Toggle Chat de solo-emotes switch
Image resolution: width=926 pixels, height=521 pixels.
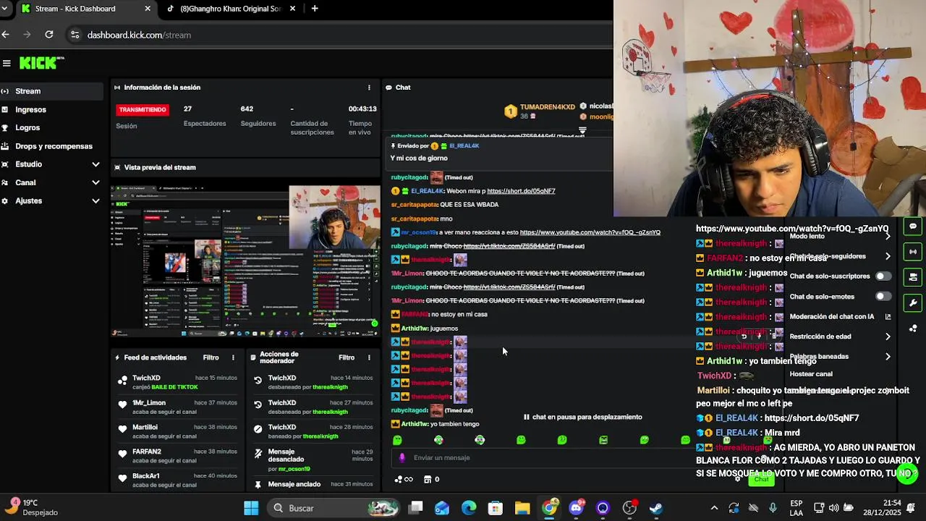883,297
